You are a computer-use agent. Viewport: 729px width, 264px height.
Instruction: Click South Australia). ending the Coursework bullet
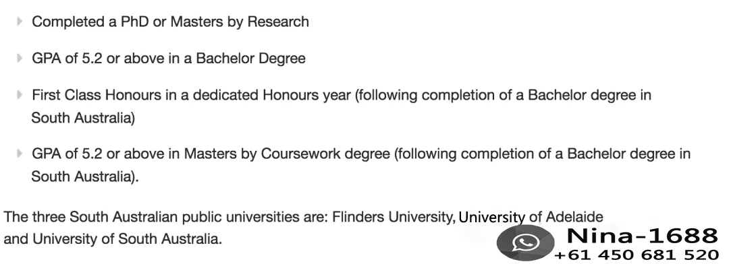point(84,176)
